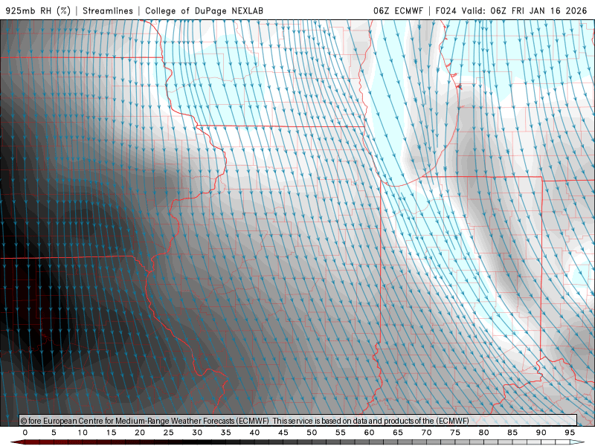Click the '25' colorbar label

[x=169, y=433]
